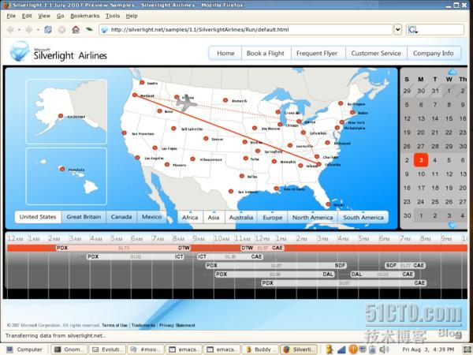Click the network signal tray icon
Viewport: 473px width, 355px height.
tap(341, 349)
